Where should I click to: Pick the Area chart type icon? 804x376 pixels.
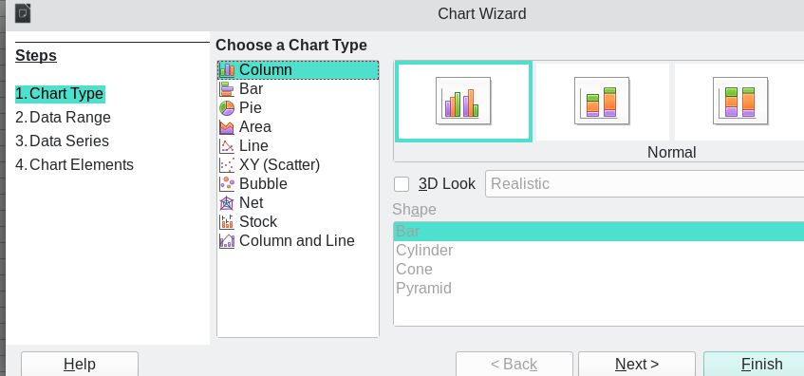pos(227,126)
